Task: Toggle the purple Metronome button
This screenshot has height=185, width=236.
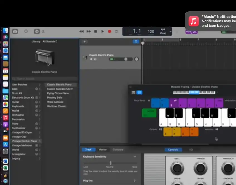Action: coord(195,32)
